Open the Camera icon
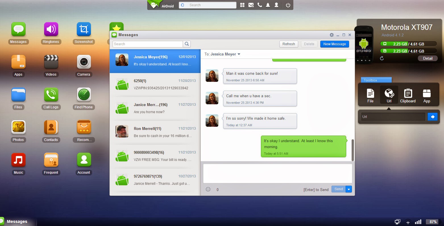 84,62
